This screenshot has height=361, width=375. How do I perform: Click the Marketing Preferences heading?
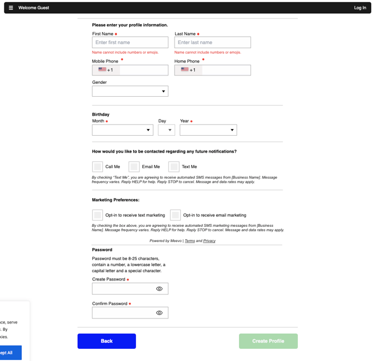click(115, 200)
